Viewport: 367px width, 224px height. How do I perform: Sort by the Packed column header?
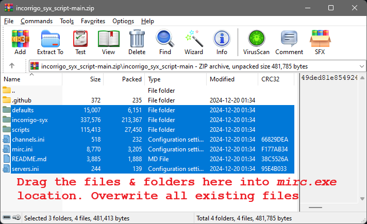tap(124, 79)
